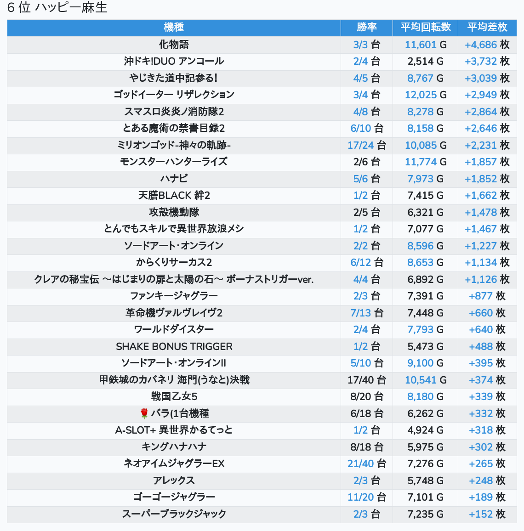The image size is (524, 531).
Task: Select the 21/40 台 win rate
Action: 367,463
